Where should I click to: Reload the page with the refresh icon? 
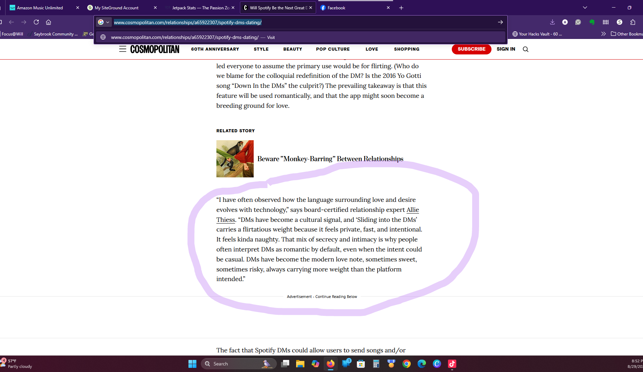pyautogui.click(x=36, y=22)
